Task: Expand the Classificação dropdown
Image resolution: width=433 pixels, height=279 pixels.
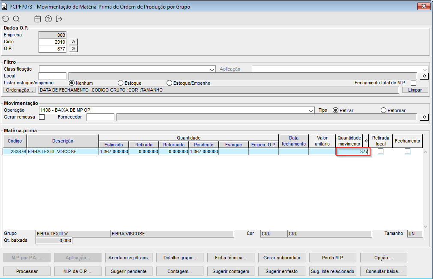Action: [x=212, y=69]
